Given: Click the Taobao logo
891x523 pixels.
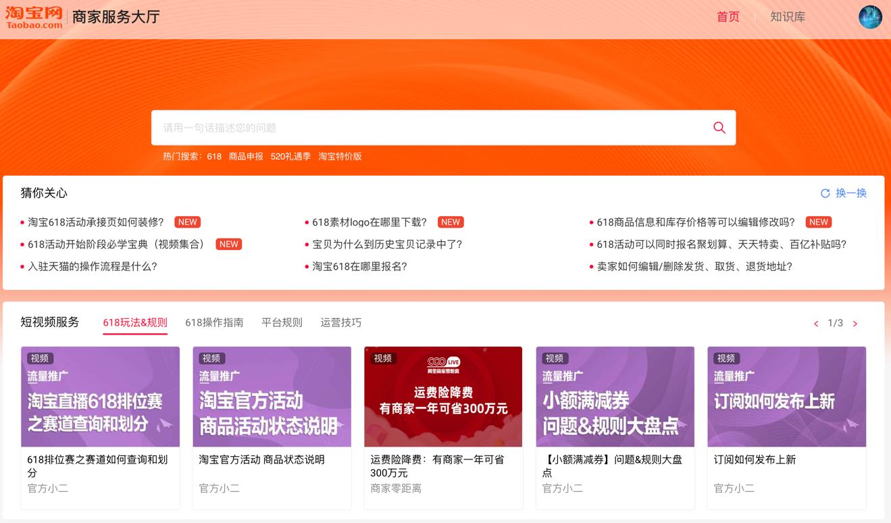Looking at the screenshot, I should tap(34, 17).
